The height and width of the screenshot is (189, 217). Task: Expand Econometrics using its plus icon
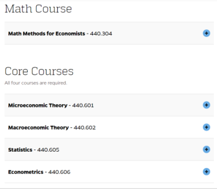click(x=207, y=172)
